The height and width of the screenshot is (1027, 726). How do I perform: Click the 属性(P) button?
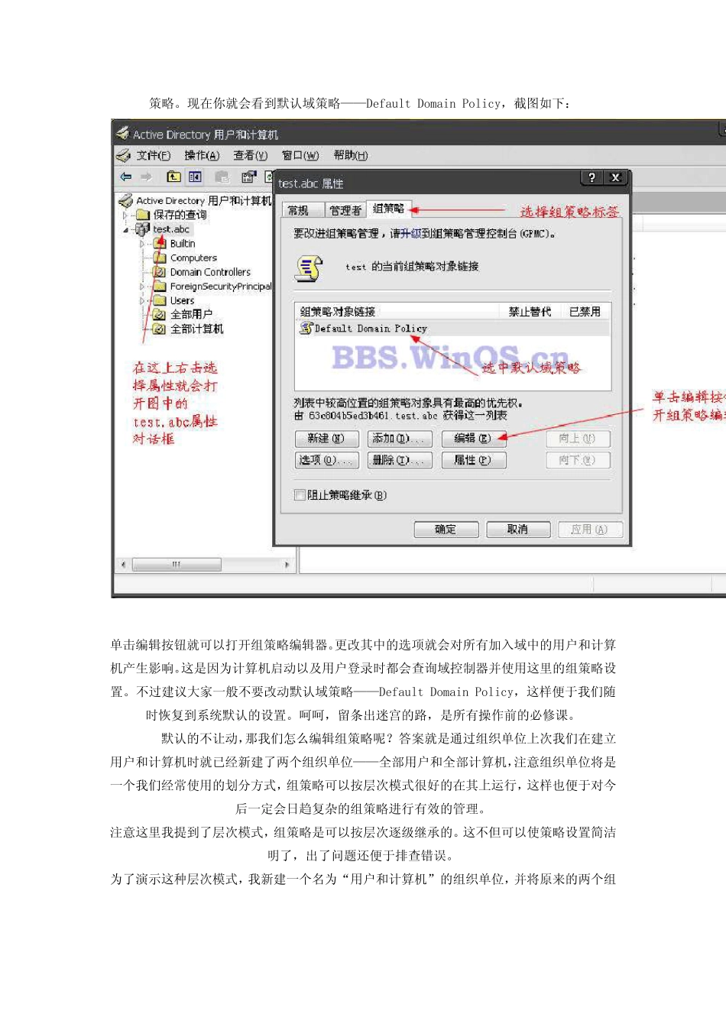click(474, 460)
